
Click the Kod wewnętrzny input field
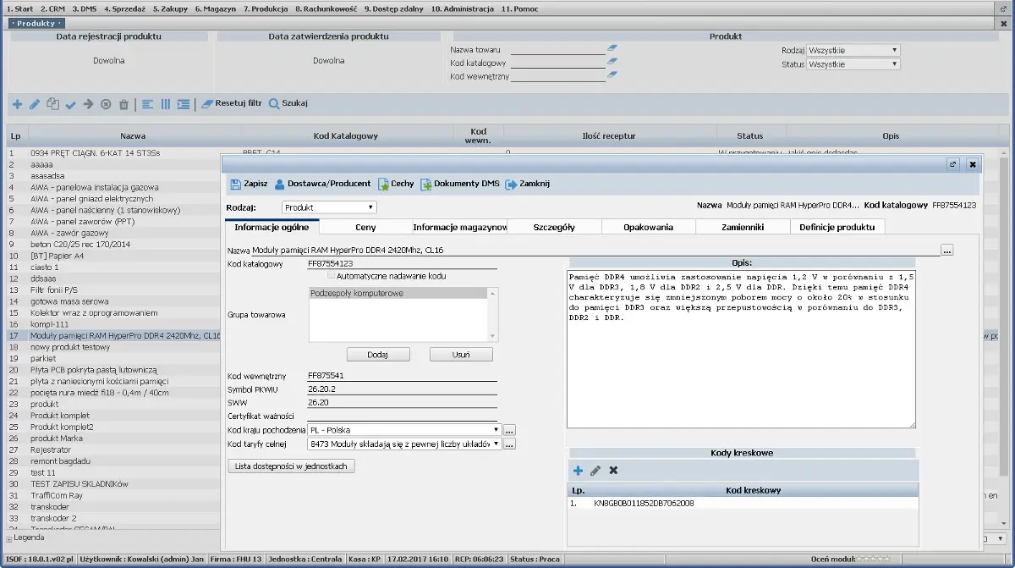pyautogui.click(x=403, y=376)
